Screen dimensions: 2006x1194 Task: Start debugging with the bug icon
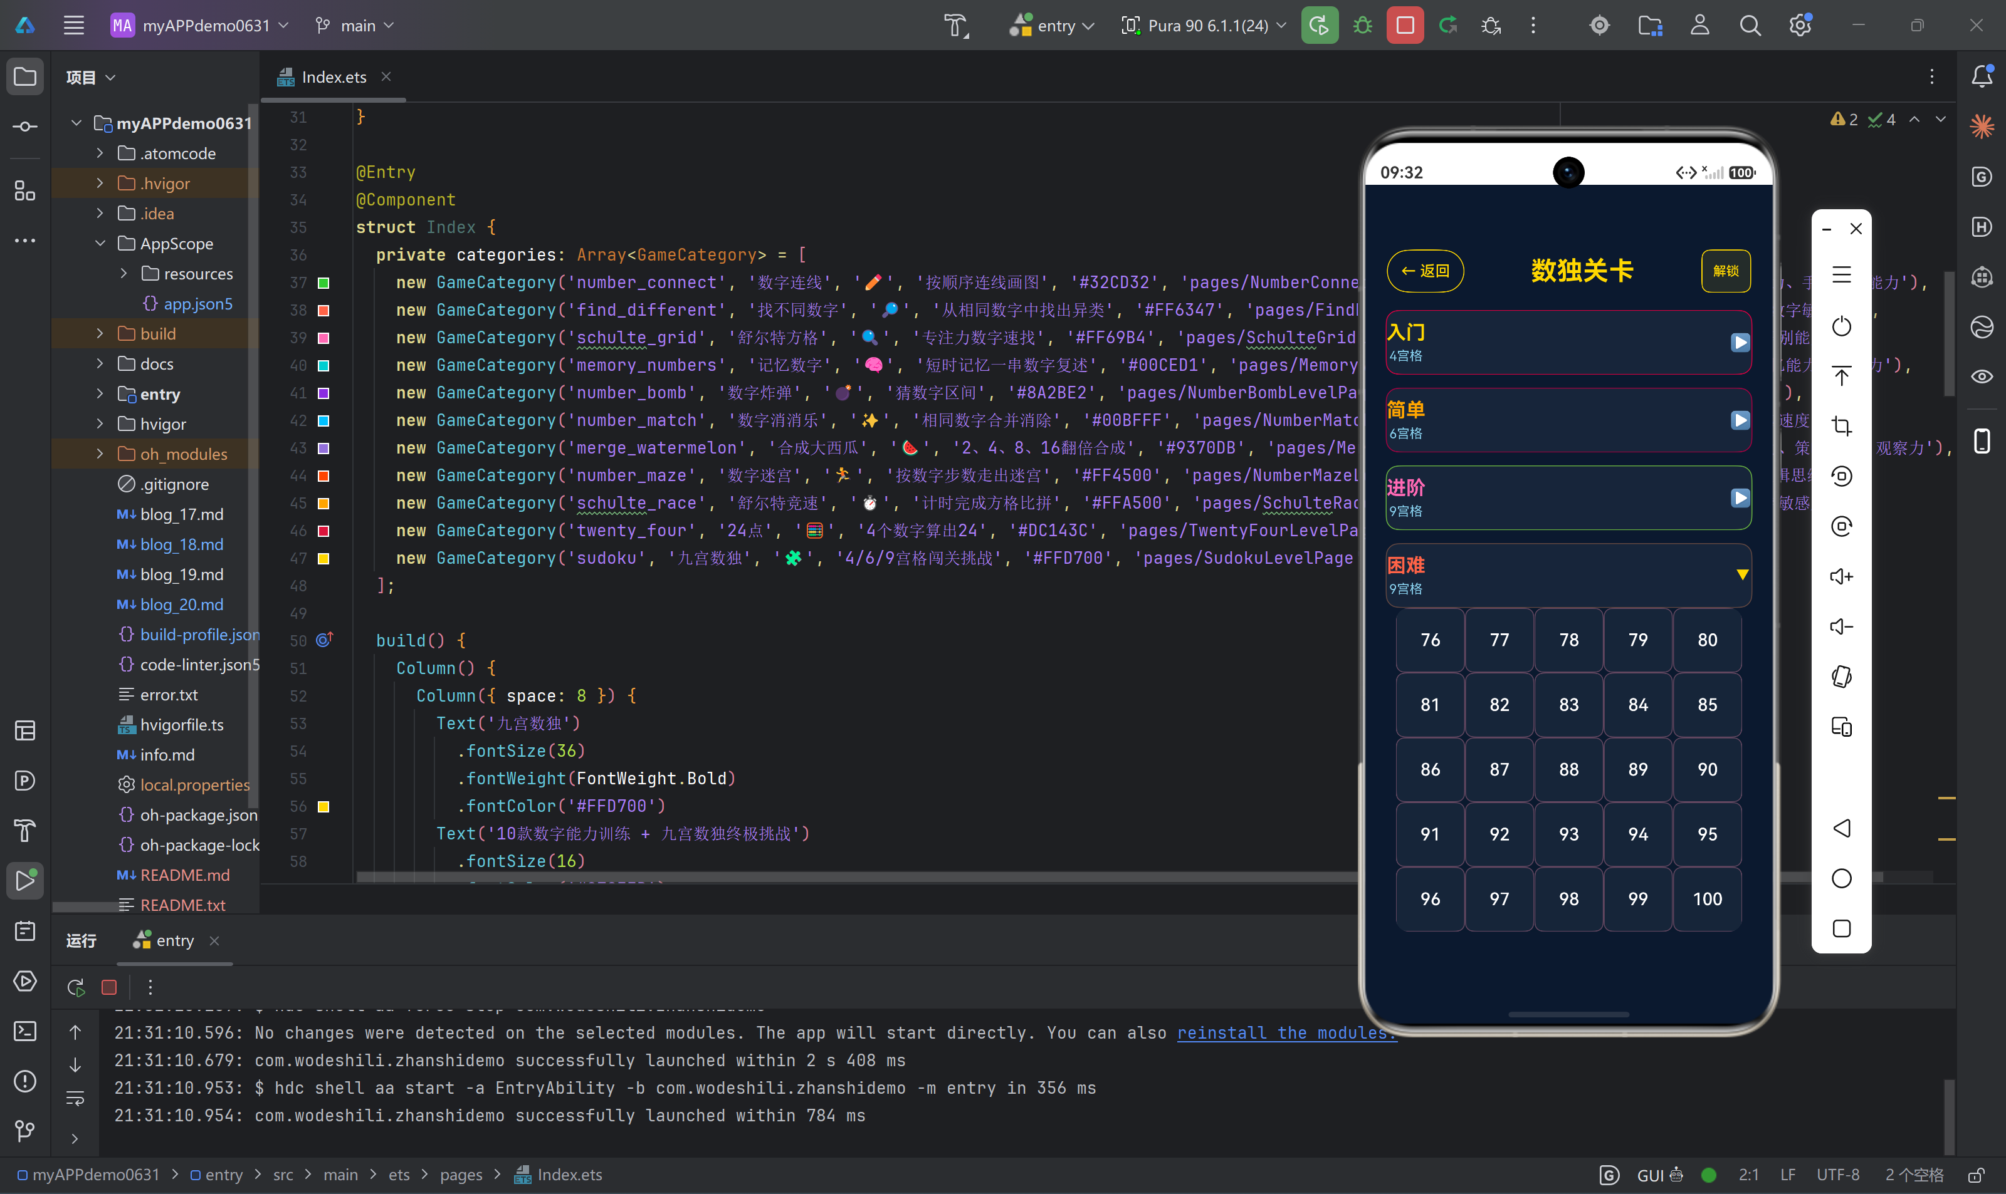[1362, 25]
